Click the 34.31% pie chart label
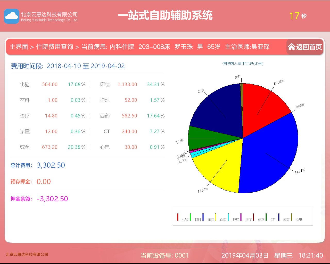Screen dimensions: 330x264 pos(300,171)
